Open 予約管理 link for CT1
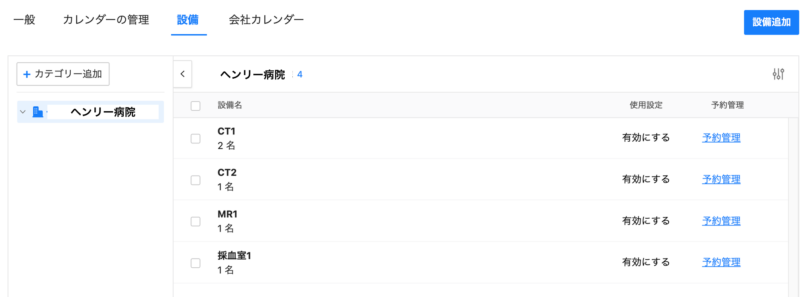 (x=721, y=138)
